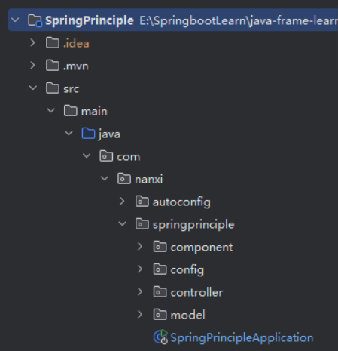
Task: Select the java folder label
Action: point(109,134)
